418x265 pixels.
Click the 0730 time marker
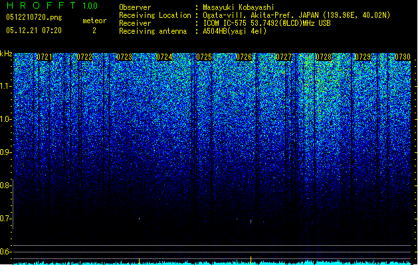tap(403, 57)
